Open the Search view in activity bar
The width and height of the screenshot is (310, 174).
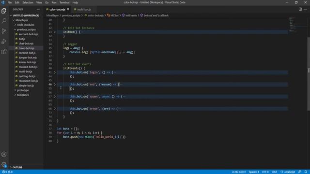pyautogui.click(x=4, y=21)
